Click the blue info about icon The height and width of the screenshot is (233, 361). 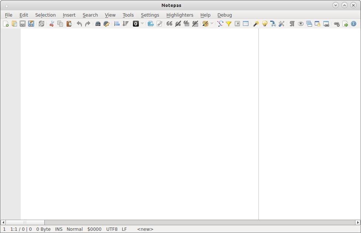[x=354, y=24]
